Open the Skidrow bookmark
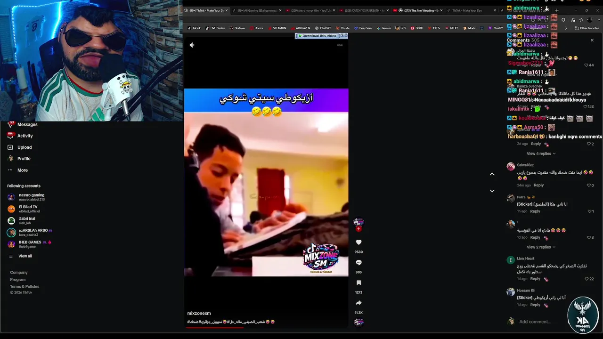603x339 pixels. 237,28
